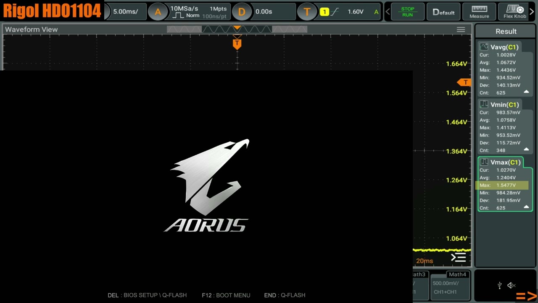The width and height of the screenshot is (538, 303).
Task: Click DEL : BIOS SETUP \ Q-FLASH text
Action: pyautogui.click(x=147, y=295)
